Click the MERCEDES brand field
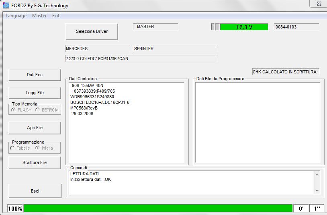 click(x=97, y=49)
